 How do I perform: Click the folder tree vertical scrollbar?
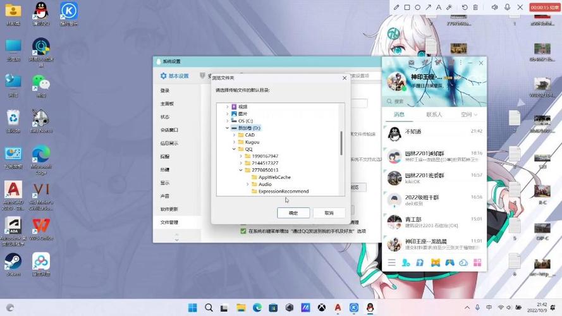pos(341,143)
